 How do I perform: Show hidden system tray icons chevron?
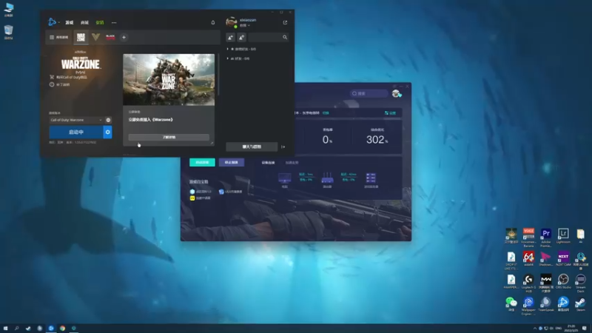tap(535, 328)
